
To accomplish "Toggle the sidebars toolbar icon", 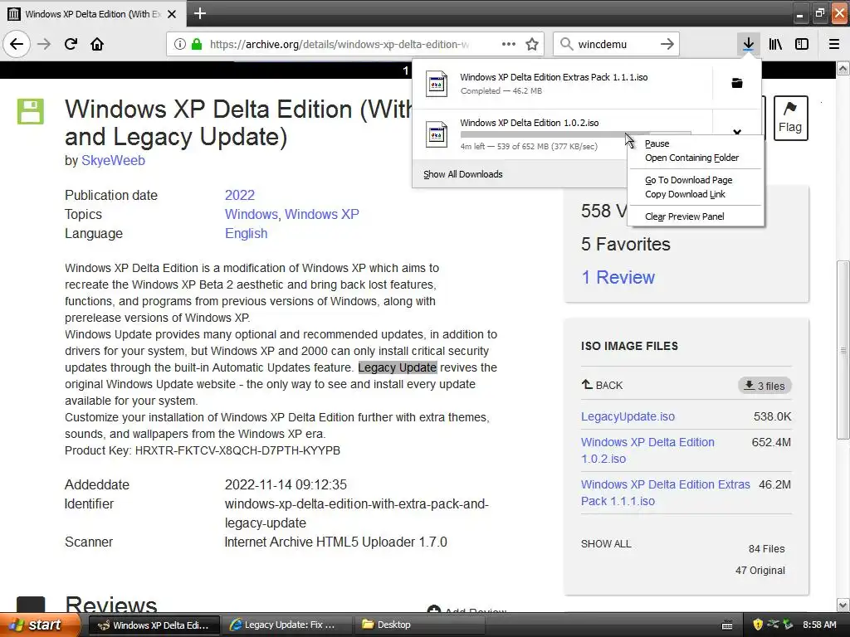I will coord(802,44).
